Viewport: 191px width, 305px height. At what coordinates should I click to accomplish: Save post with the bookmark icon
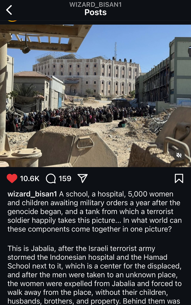[x=179, y=178]
